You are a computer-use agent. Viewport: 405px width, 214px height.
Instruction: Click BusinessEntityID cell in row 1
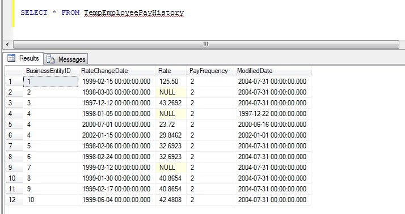click(50, 82)
